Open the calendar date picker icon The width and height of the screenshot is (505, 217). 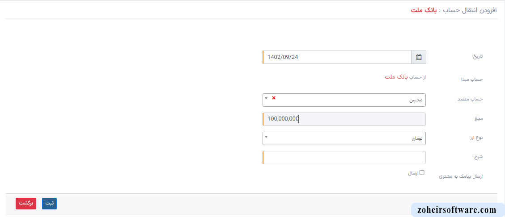pyautogui.click(x=419, y=57)
